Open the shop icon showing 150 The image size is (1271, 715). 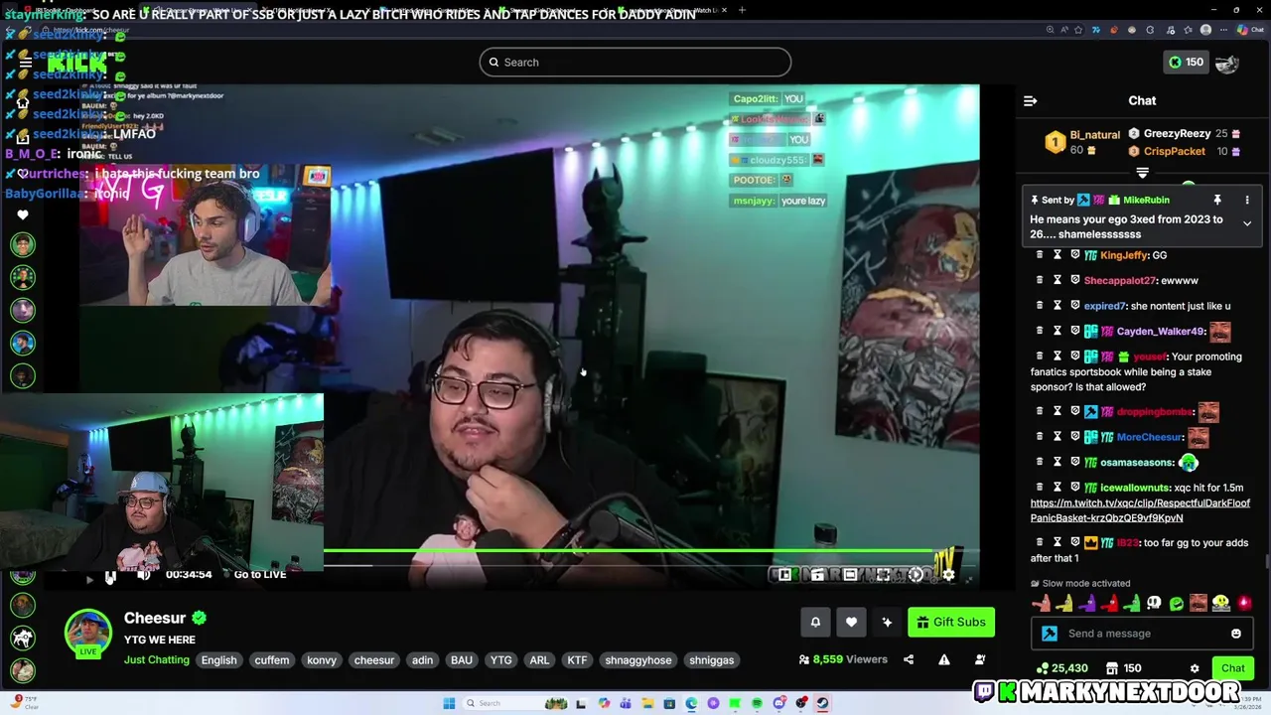(1124, 668)
